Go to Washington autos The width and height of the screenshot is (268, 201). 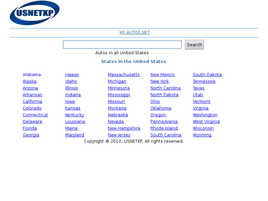(x=205, y=115)
